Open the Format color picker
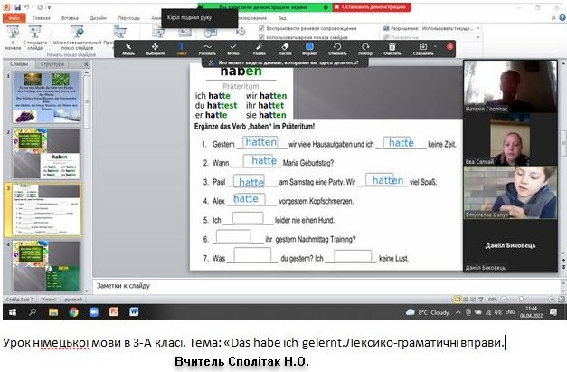The height and width of the screenshot is (372, 567). [x=310, y=48]
